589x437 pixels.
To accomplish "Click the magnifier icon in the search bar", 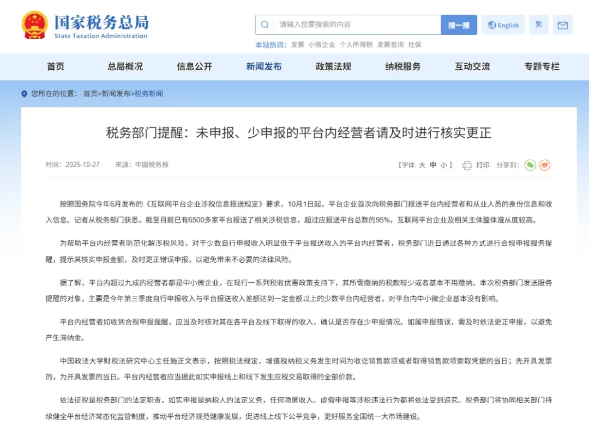I will point(265,25).
